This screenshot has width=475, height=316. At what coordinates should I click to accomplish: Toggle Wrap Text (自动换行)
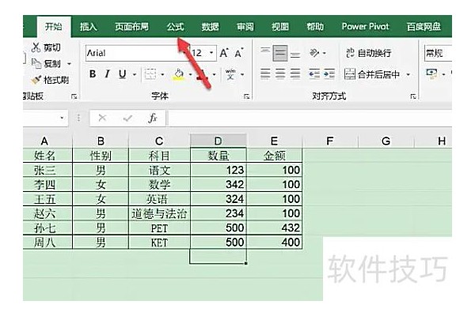[368, 53]
